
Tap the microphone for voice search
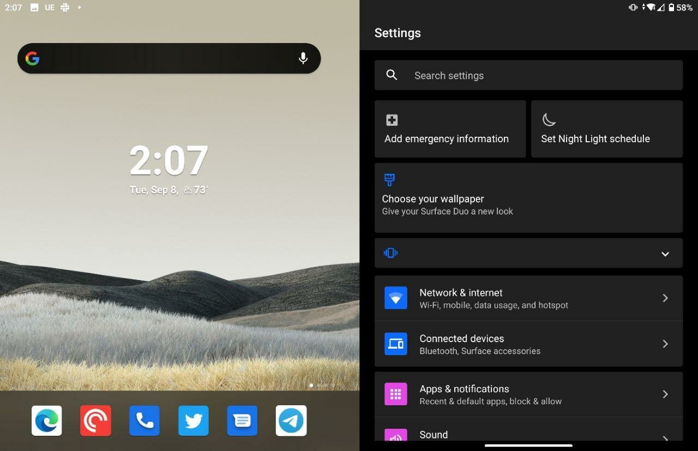[303, 58]
